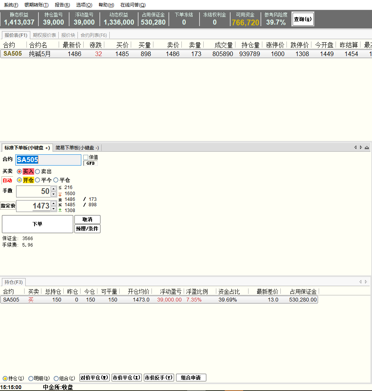Increase 手数 quantity with up arrow
This screenshot has height=391, width=372.
pyautogui.click(x=54, y=189)
